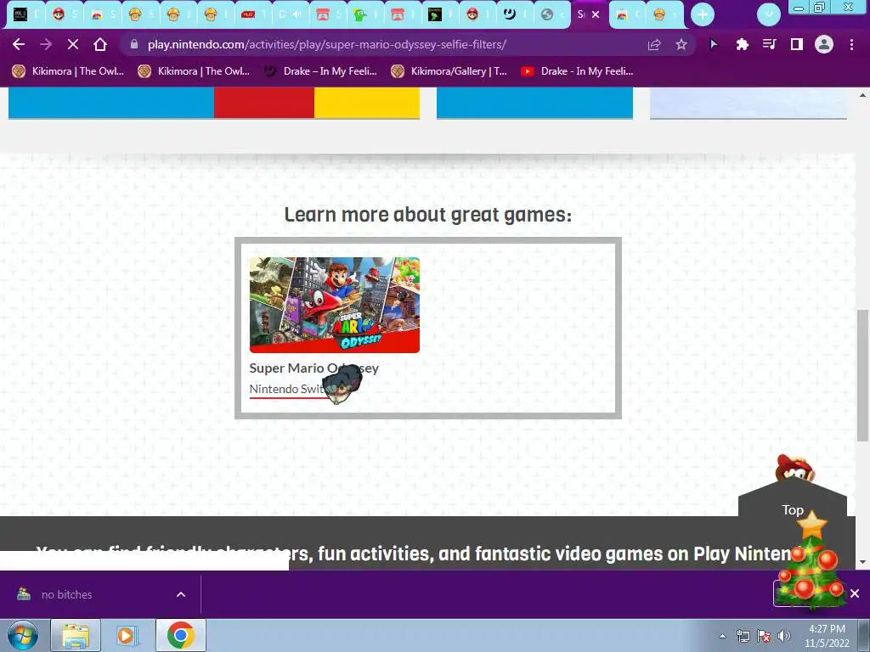Viewport: 870px width, 652px height.
Task: Mute the tab playing audio
Action: (x=298, y=14)
